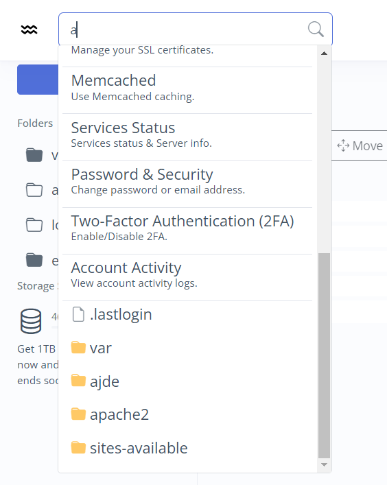Viewport: 387px width, 485px height.
Task: Click the dropdown scrollbar thumb
Action: click(x=324, y=356)
